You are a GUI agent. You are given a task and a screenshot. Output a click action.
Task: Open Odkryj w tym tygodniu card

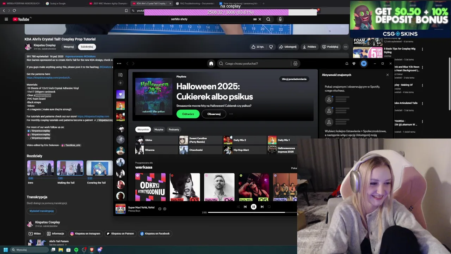150,187
